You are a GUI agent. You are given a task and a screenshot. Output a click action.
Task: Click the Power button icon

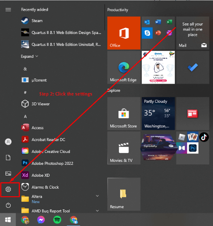pos(8,205)
